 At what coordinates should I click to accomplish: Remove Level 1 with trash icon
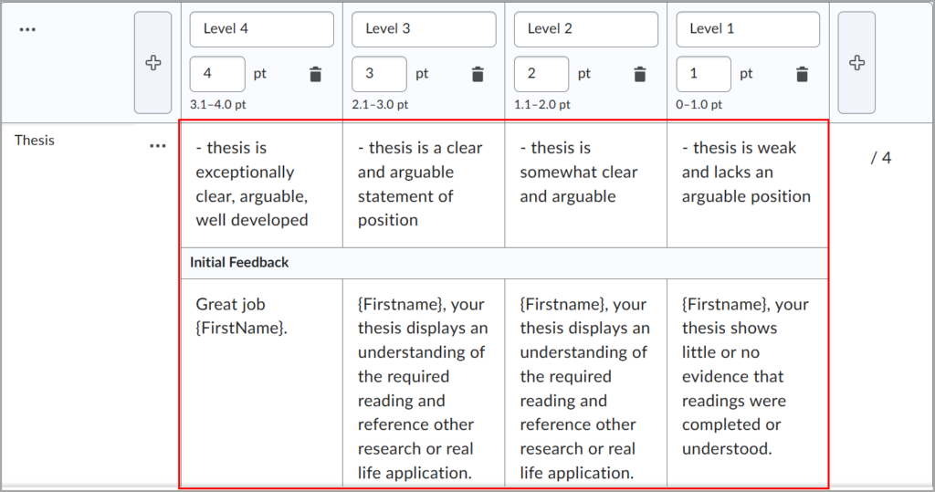802,75
